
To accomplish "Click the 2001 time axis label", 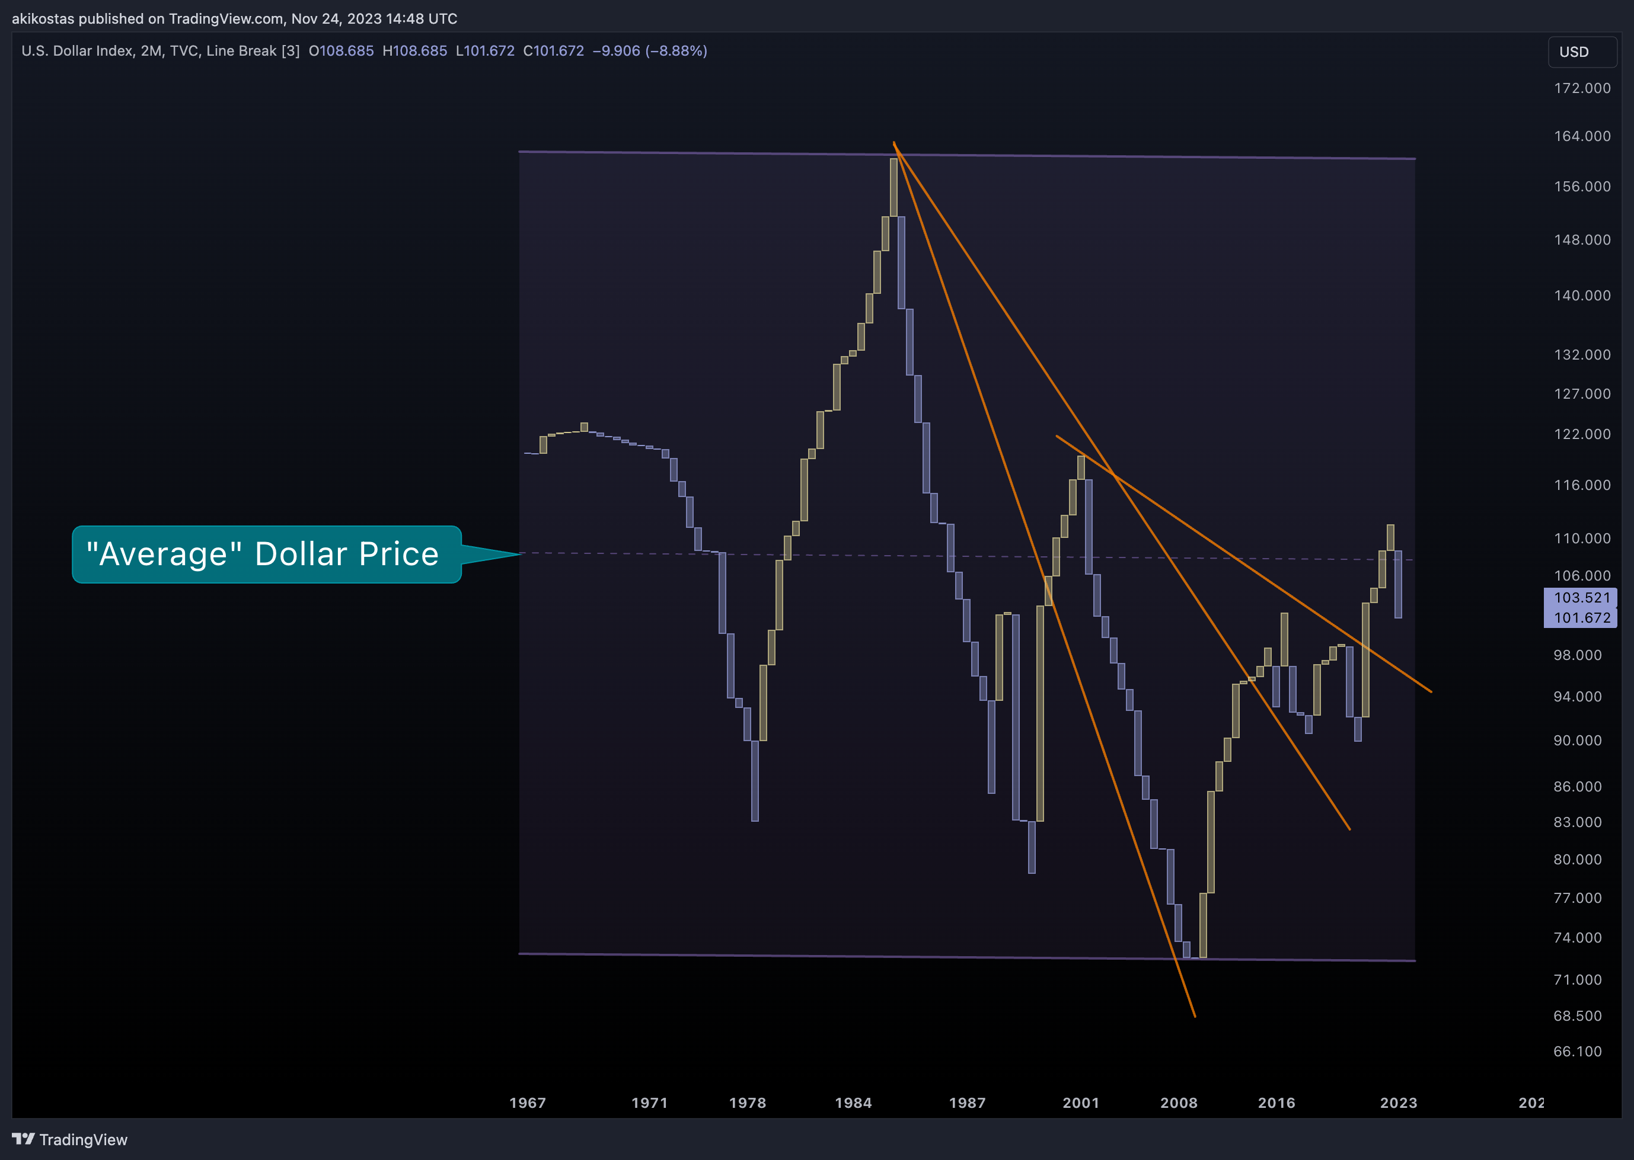I will pyautogui.click(x=1081, y=1103).
